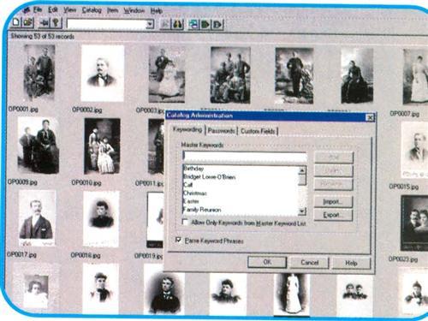Image resolution: width=428 pixels, height=321 pixels.
Task: Expand the toolbar combo box dropdown arrow
Action: (150, 24)
